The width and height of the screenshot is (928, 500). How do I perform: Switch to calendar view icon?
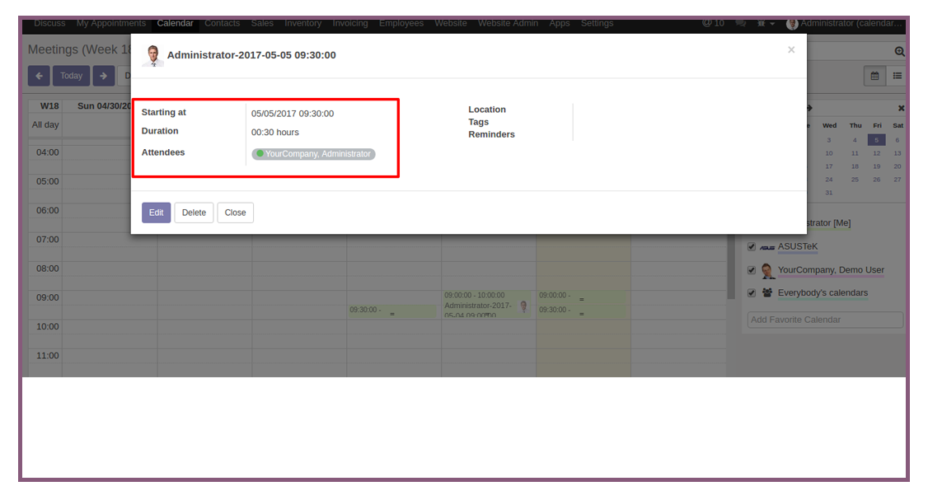pos(874,76)
